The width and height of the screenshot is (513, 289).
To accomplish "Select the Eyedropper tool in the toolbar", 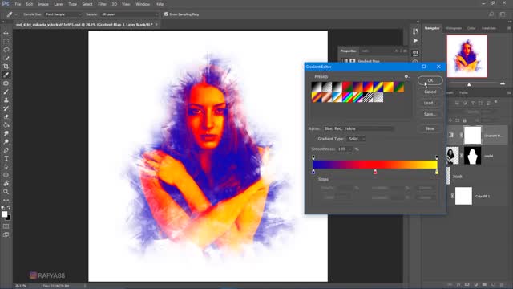I will [6, 75].
